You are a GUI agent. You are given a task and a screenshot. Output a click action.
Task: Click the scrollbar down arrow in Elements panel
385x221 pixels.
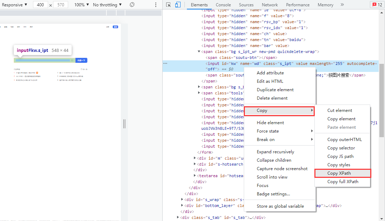point(381,219)
